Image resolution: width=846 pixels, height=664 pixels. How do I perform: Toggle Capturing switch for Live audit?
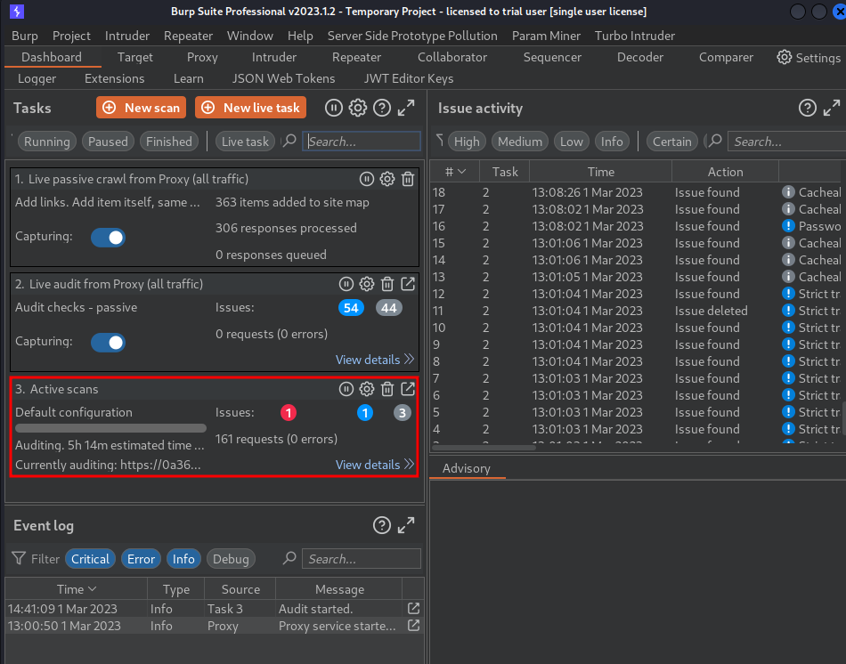click(x=109, y=343)
